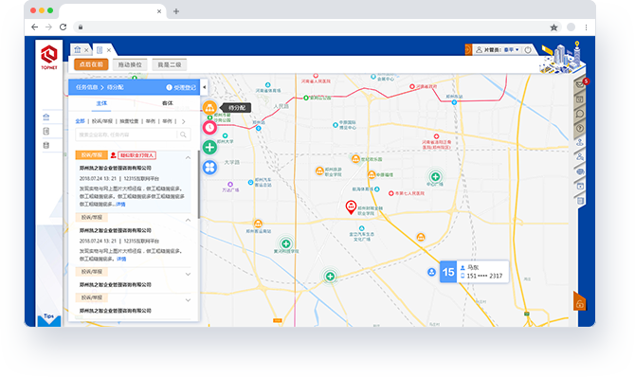The height and width of the screenshot is (377, 635).
Task: Click the green plus marker near 黄河科技学院
Action: 286,243
